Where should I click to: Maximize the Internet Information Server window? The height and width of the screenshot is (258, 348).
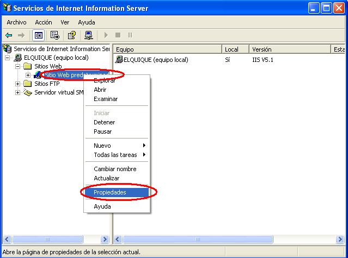pyautogui.click(x=326, y=8)
